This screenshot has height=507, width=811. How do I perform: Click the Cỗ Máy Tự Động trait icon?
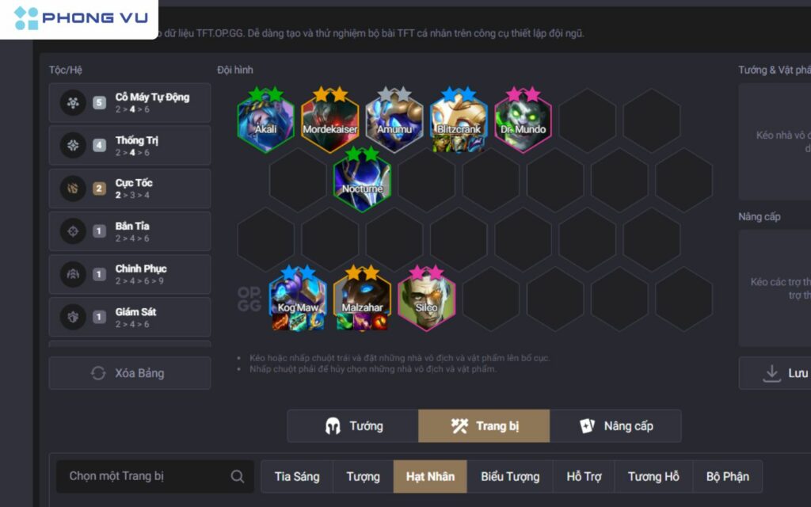(73, 102)
